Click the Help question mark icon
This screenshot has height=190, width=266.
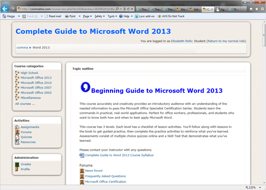click(x=121, y=16)
